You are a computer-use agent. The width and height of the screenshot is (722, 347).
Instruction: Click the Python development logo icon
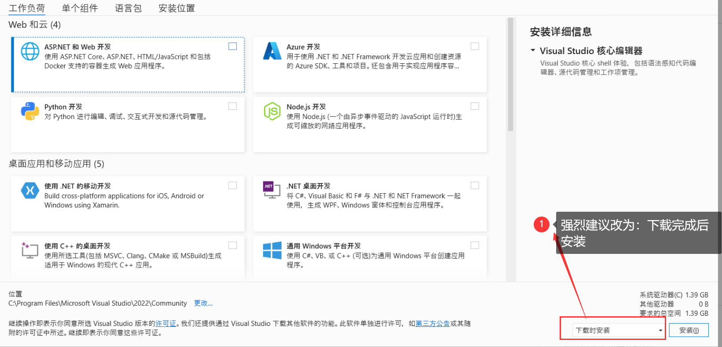pyautogui.click(x=30, y=111)
